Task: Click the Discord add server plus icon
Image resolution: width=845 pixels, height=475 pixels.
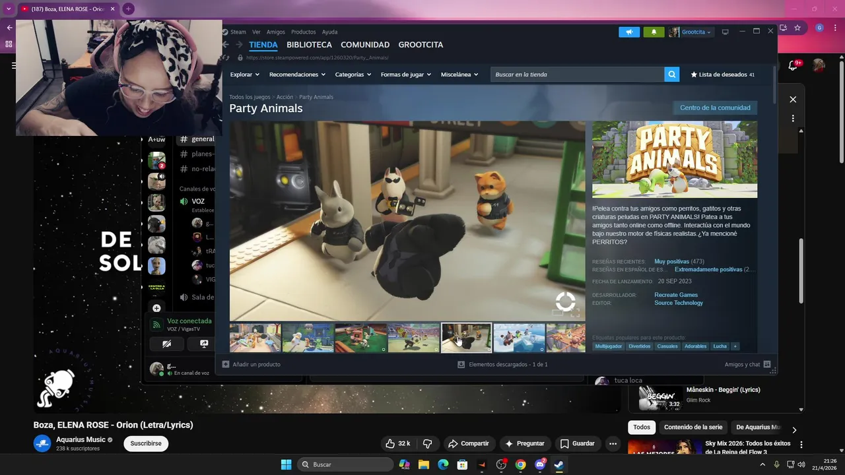Action: click(x=156, y=308)
